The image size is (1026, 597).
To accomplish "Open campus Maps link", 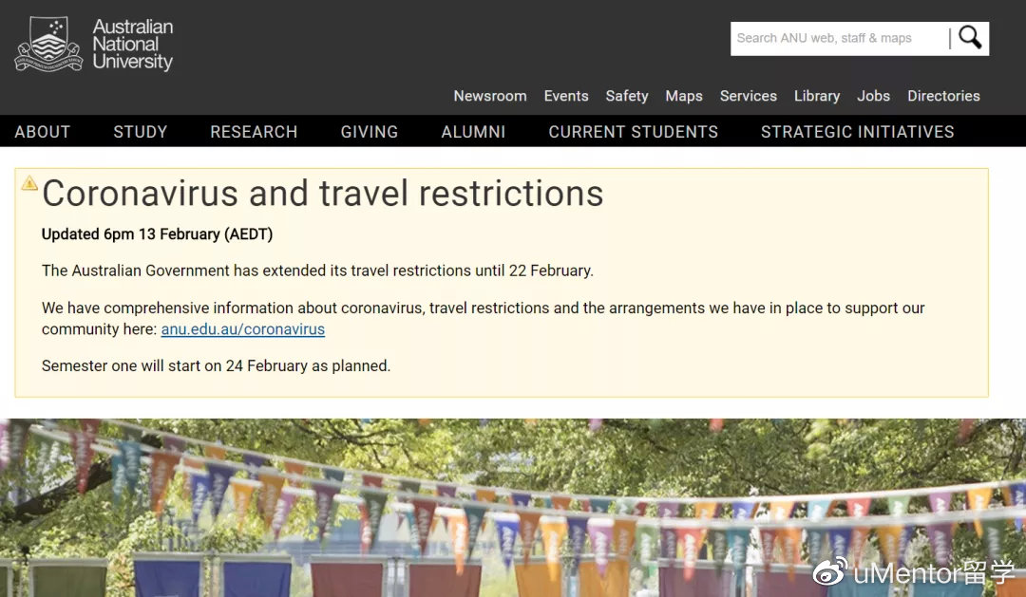I will coord(683,96).
